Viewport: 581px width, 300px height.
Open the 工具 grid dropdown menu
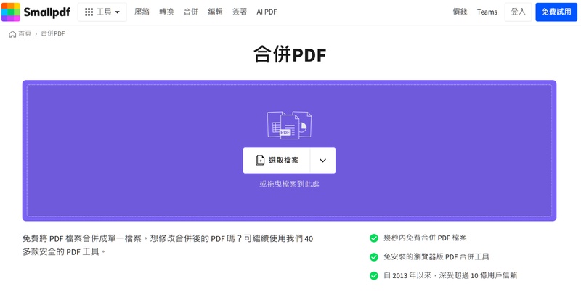point(102,12)
